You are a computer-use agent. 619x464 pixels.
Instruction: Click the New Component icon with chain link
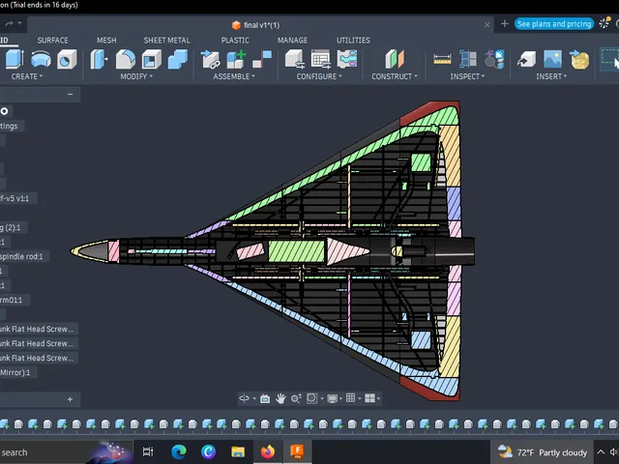(x=210, y=60)
